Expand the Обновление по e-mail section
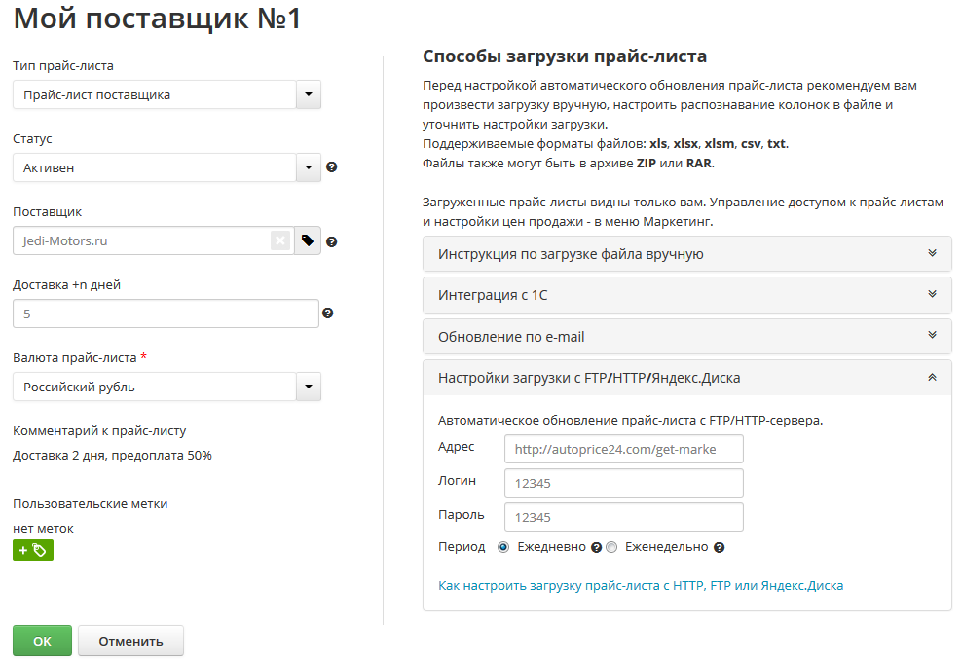The height and width of the screenshot is (666, 961). pyautogui.click(x=686, y=337)
